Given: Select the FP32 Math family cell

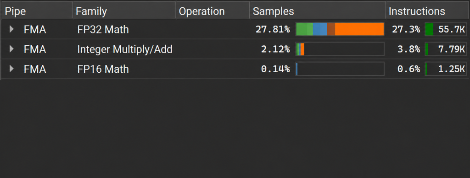Looking at the screenshot, I should tap(103, 29).
